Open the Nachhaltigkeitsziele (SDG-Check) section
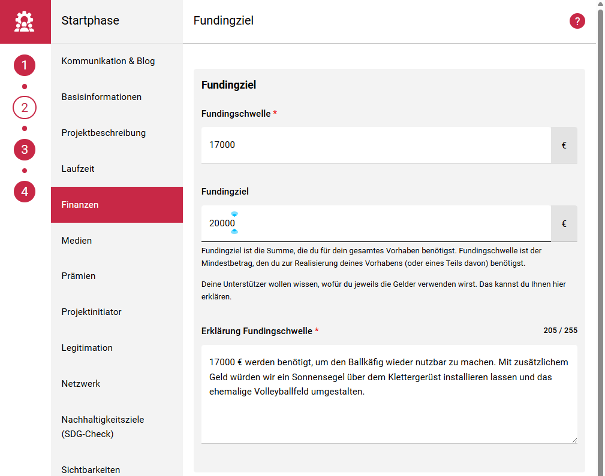 [x=102, y=425]
